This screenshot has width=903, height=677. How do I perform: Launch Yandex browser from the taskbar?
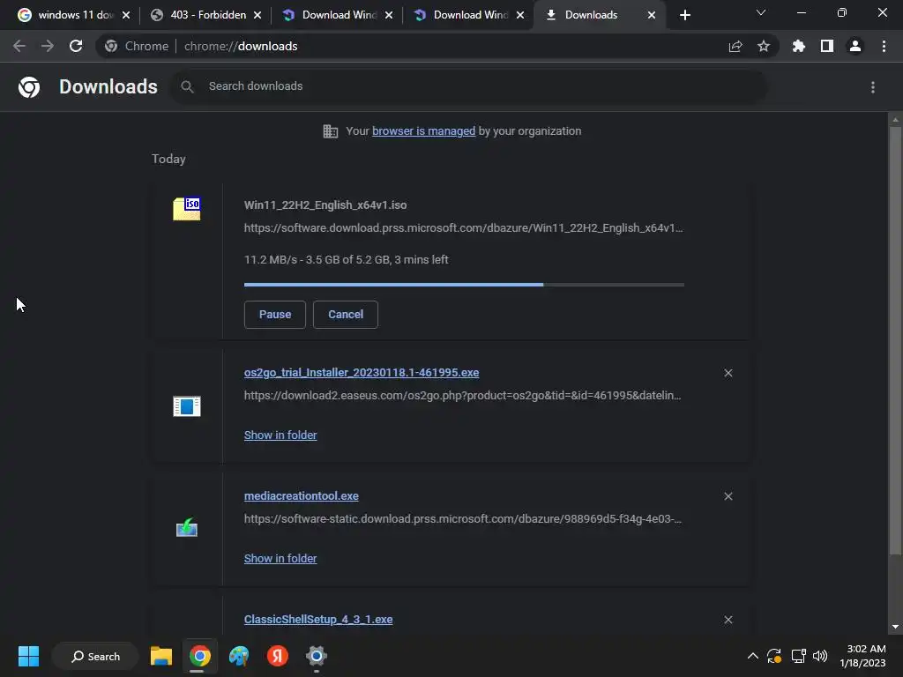coord(278,656)
